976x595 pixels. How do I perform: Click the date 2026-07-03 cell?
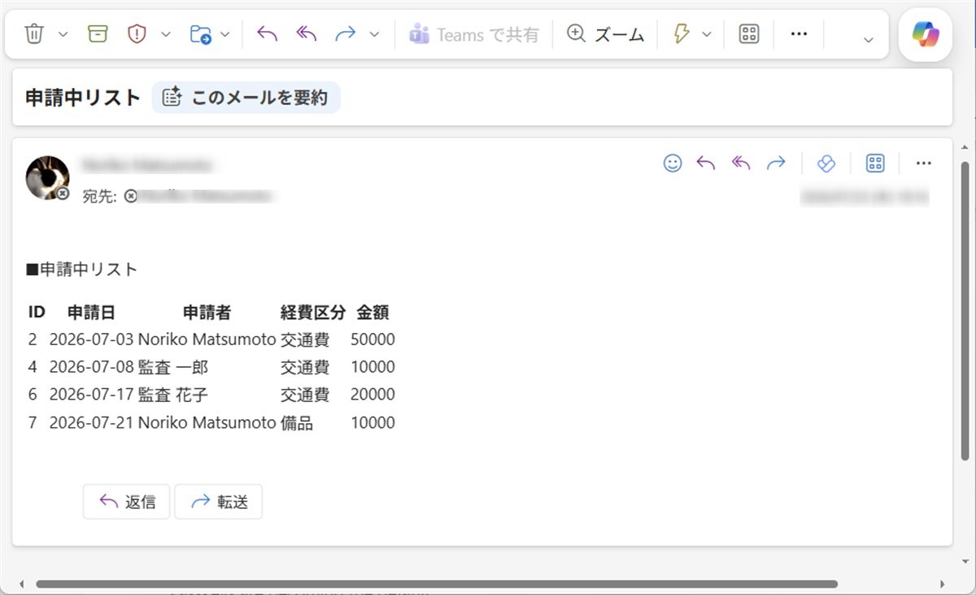pyautogui.click(x=91, y=339)
